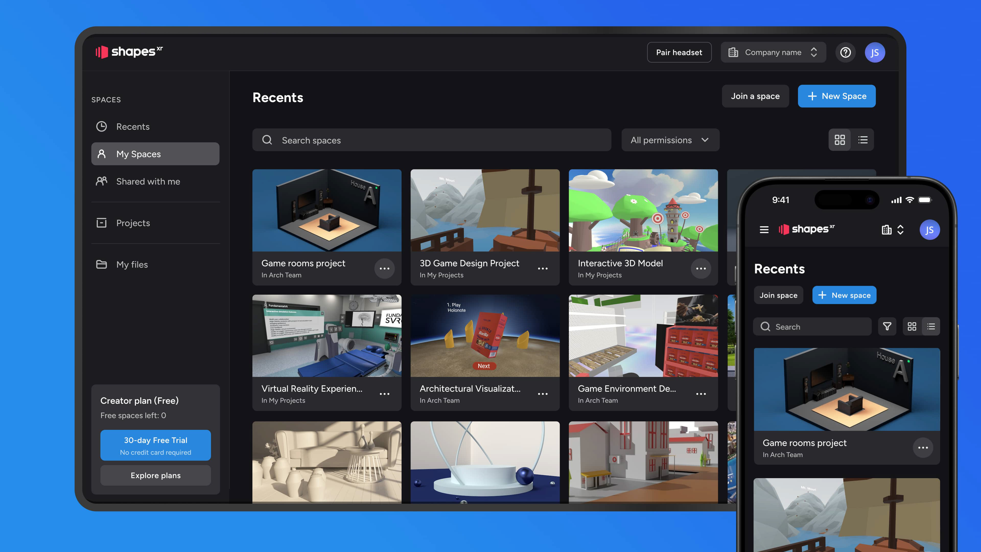Expand the All permissions dropdown
Screen dimensions: 981x552
[x=670, y=140]
